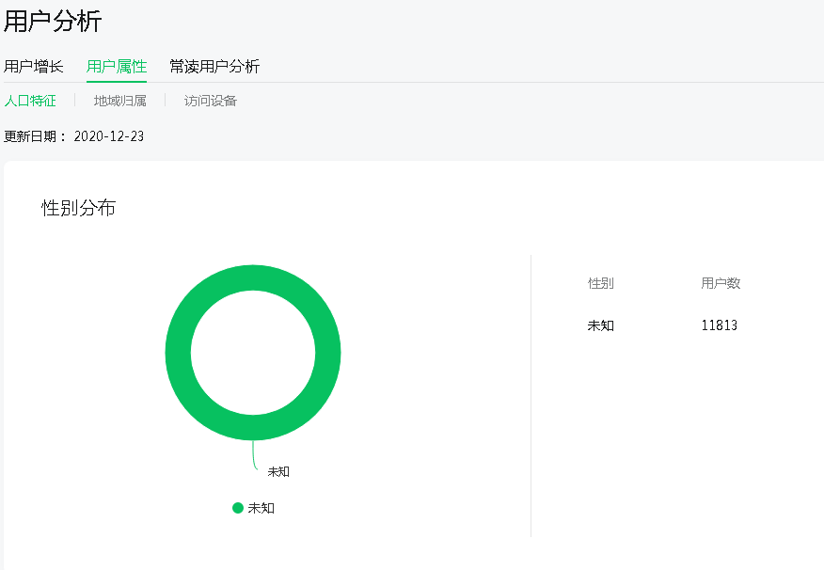Click the 用户数 column header
The image size is (824, 570).
(x=721, y=283)
